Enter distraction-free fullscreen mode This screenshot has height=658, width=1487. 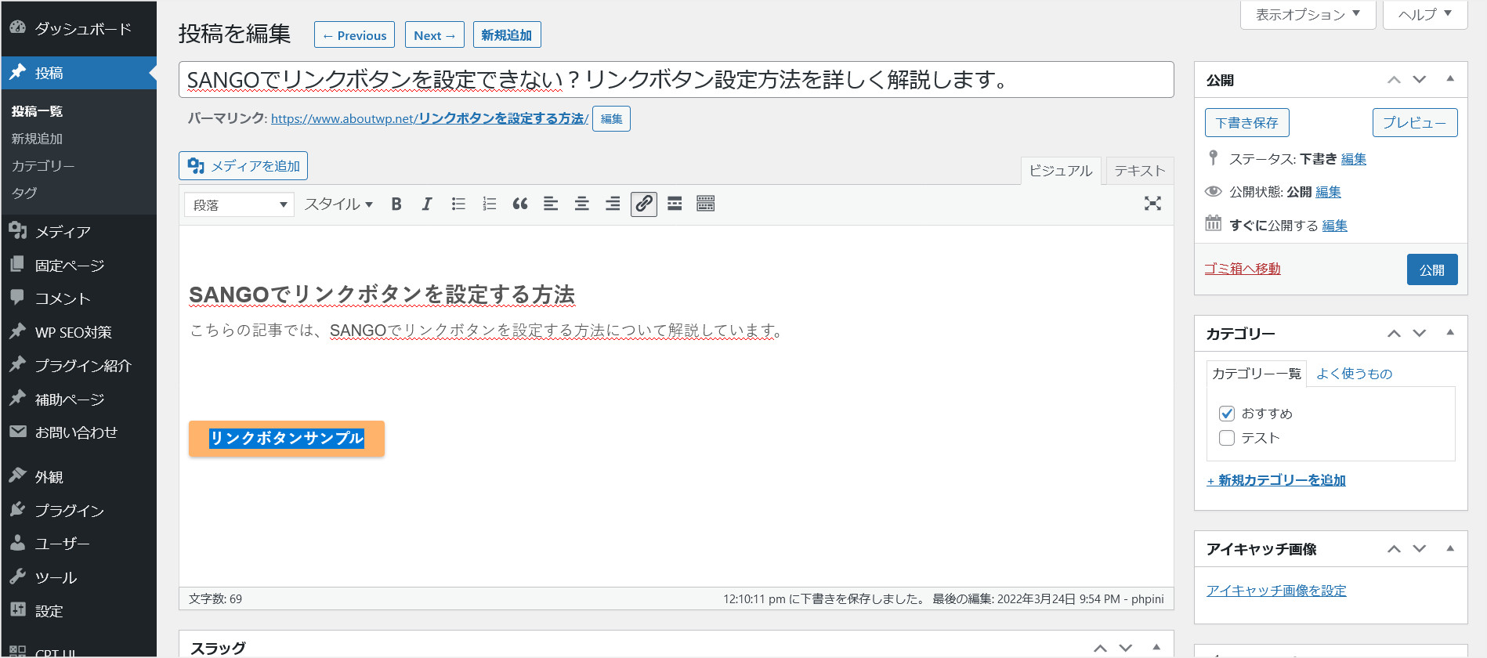(x=1152, y=204)
